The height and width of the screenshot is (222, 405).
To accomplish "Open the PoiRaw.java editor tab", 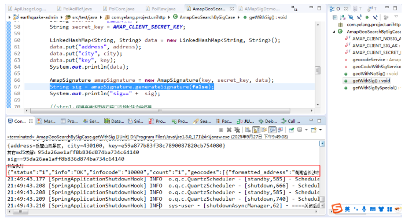I will (161, 9).
